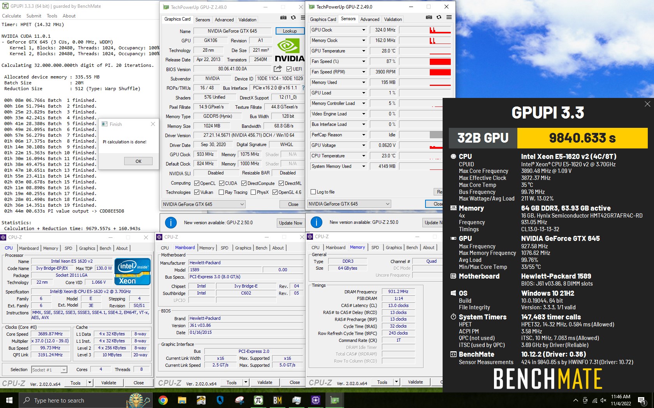Expand the PerfCap Reason sensor dropdown

(364, 135)
